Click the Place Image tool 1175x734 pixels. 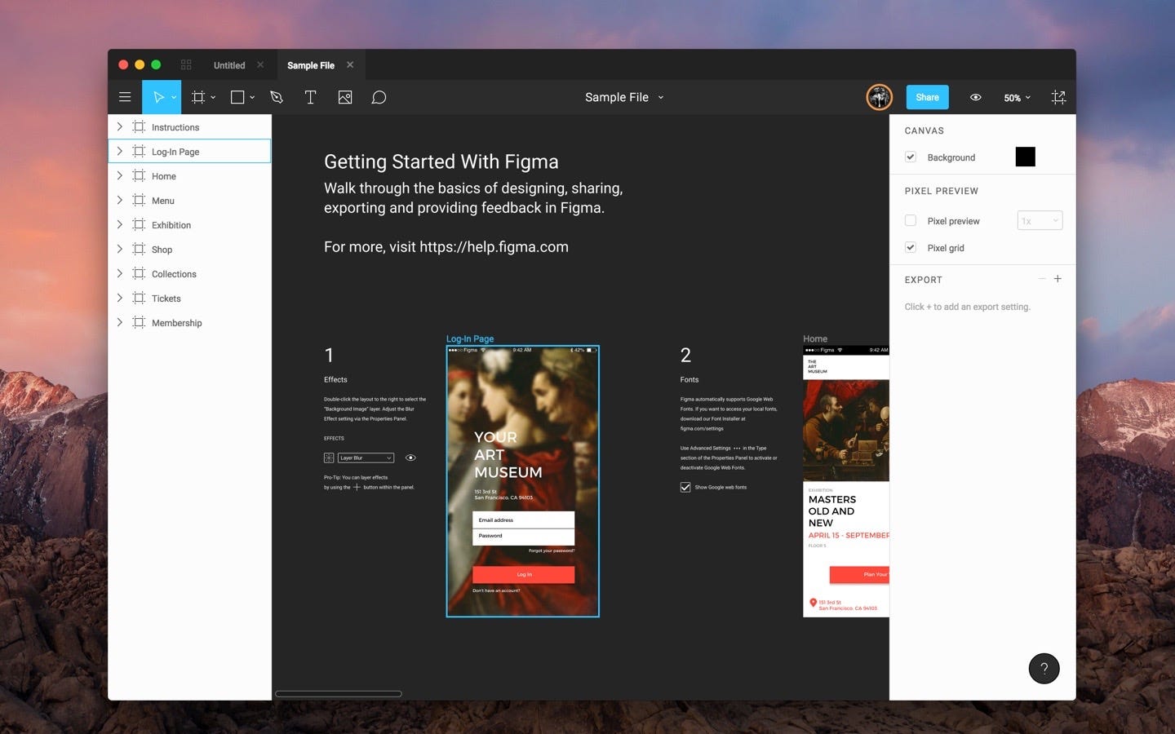coord(345,97)
